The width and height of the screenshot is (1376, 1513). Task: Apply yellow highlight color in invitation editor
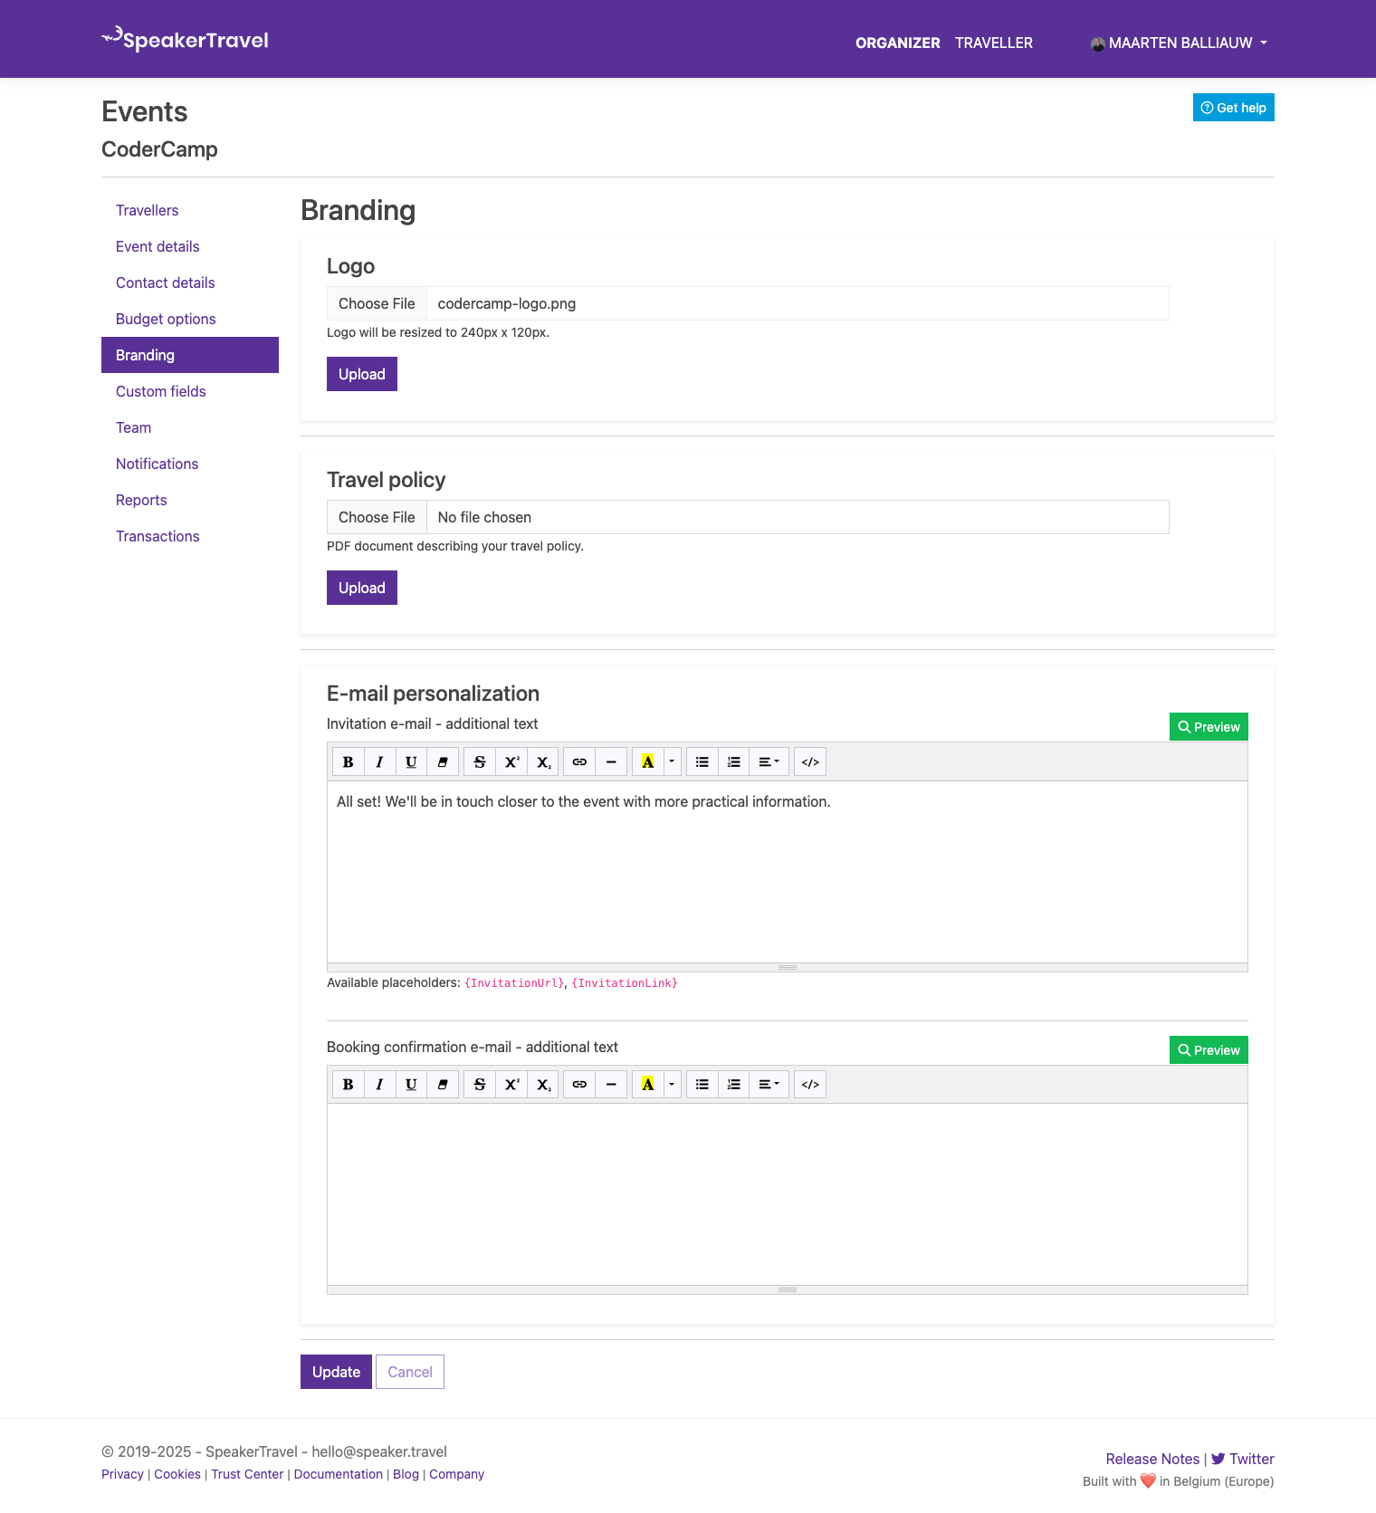click(x=648, y=762)
